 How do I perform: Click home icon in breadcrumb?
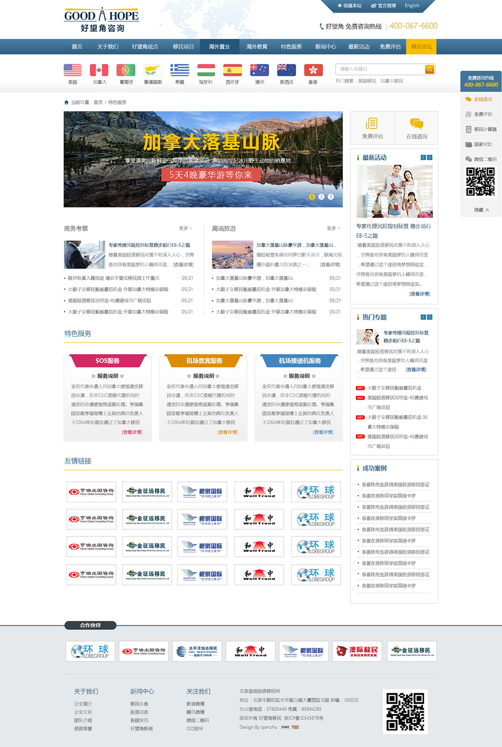[66, 102]
